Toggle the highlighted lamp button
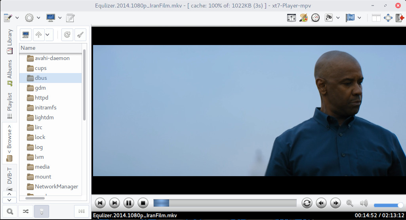Viewport: 406px width, 220px height. [42, 211]
